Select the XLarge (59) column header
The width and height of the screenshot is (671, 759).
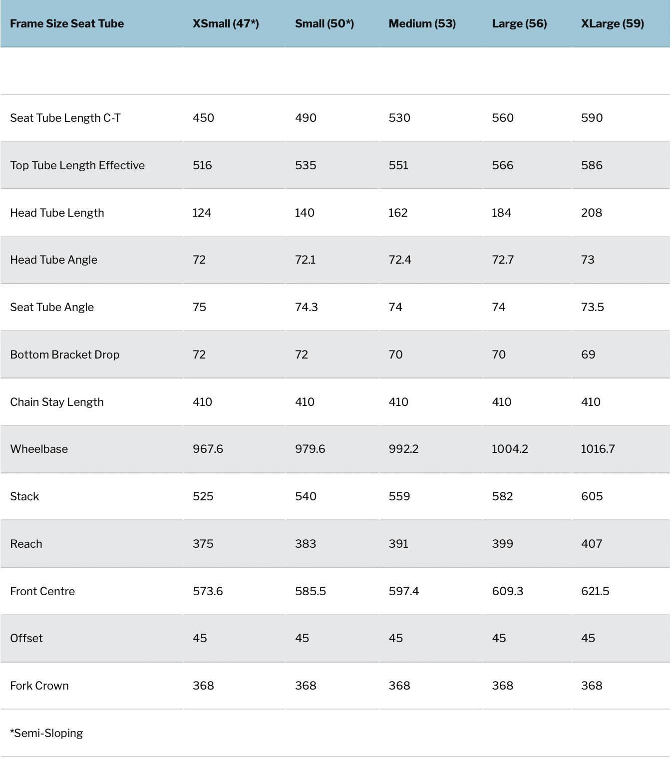coord(612,23)
